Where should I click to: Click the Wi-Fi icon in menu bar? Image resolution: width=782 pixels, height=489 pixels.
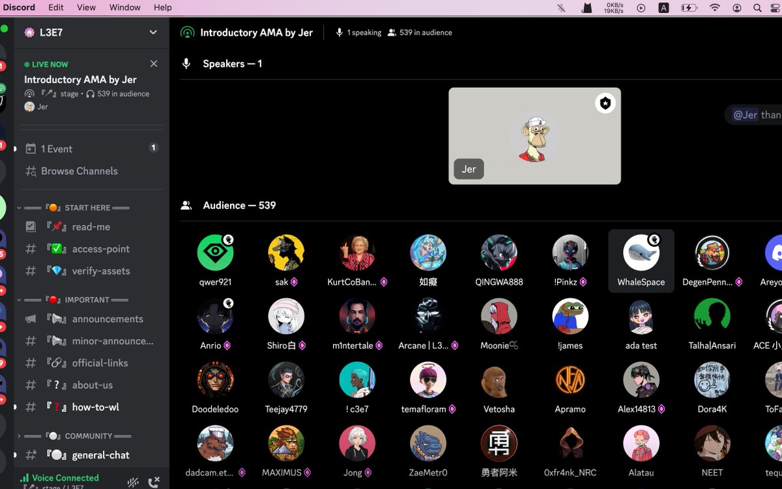point(715,8)
